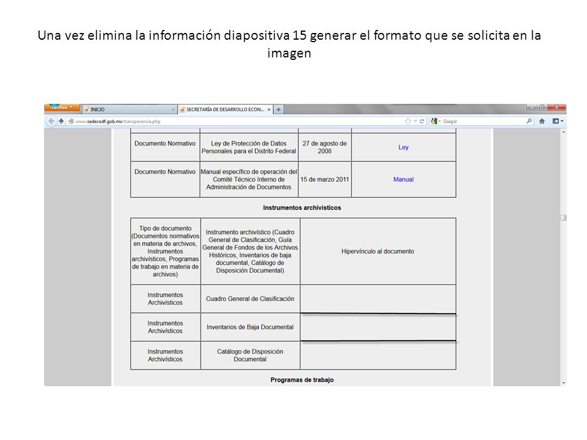587x440 pixels.
Task: Open the Ley hyperlink
Action: click(x=403, y=147)
